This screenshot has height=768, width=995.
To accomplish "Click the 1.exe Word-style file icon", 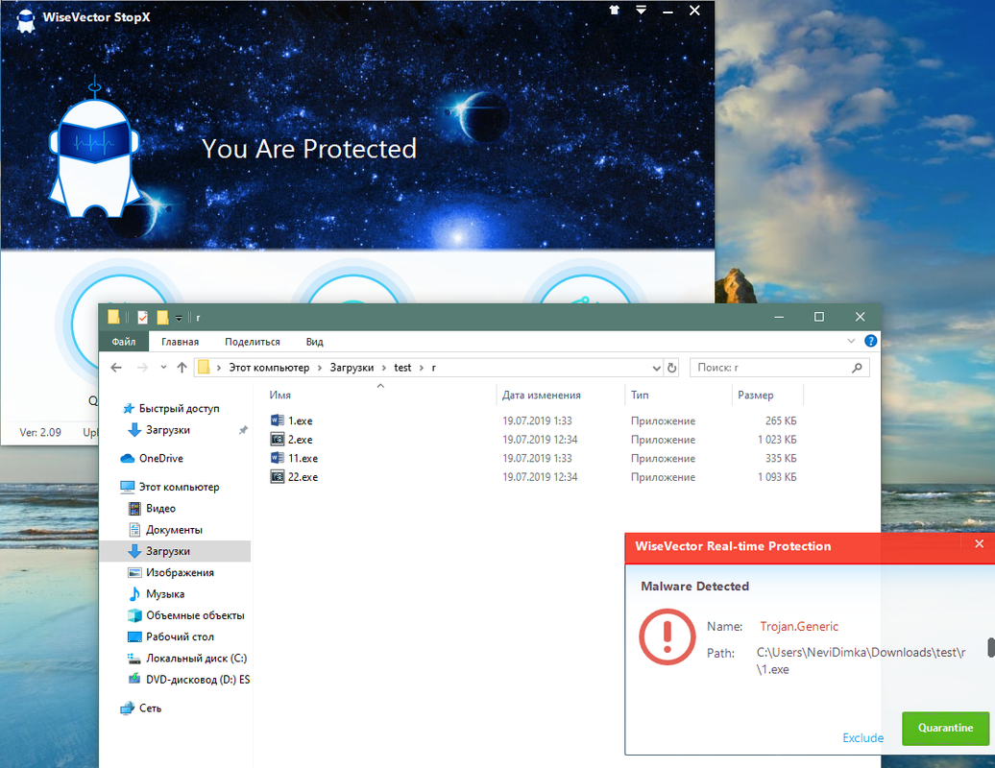I will tap(278, 420).
